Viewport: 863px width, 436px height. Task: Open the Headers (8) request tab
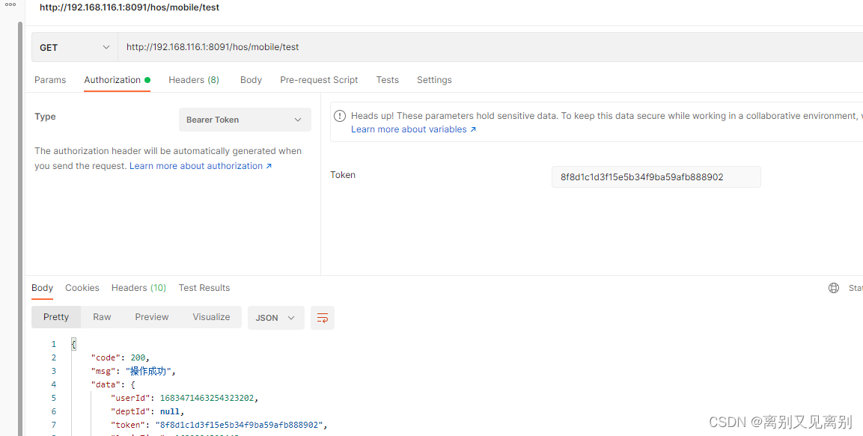click(194, 80)
